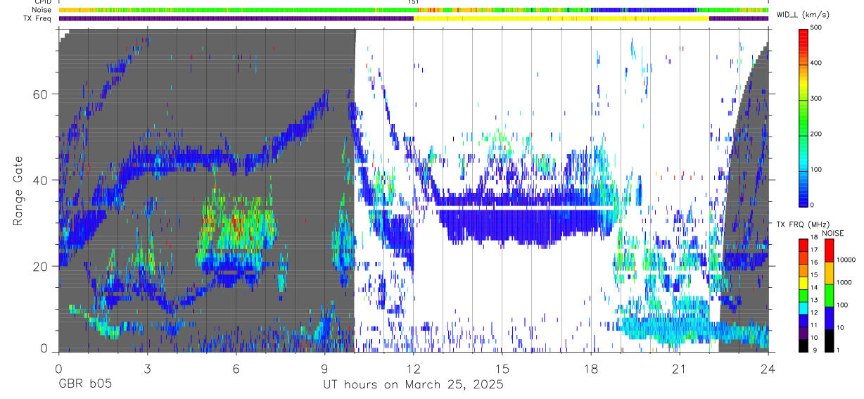The width and height of the screenshot is (864, 399).
Task: Click the '400' tick on width colorbar
Action: 817,63
